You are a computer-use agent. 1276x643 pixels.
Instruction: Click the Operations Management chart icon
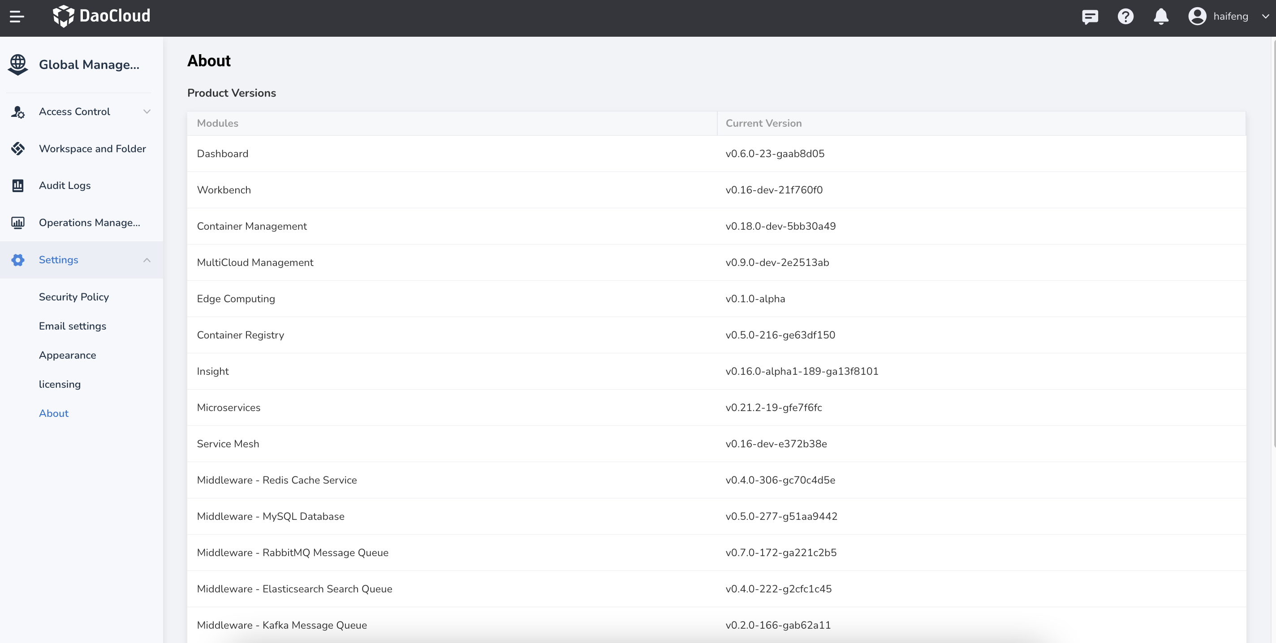(x=18, y=223)
